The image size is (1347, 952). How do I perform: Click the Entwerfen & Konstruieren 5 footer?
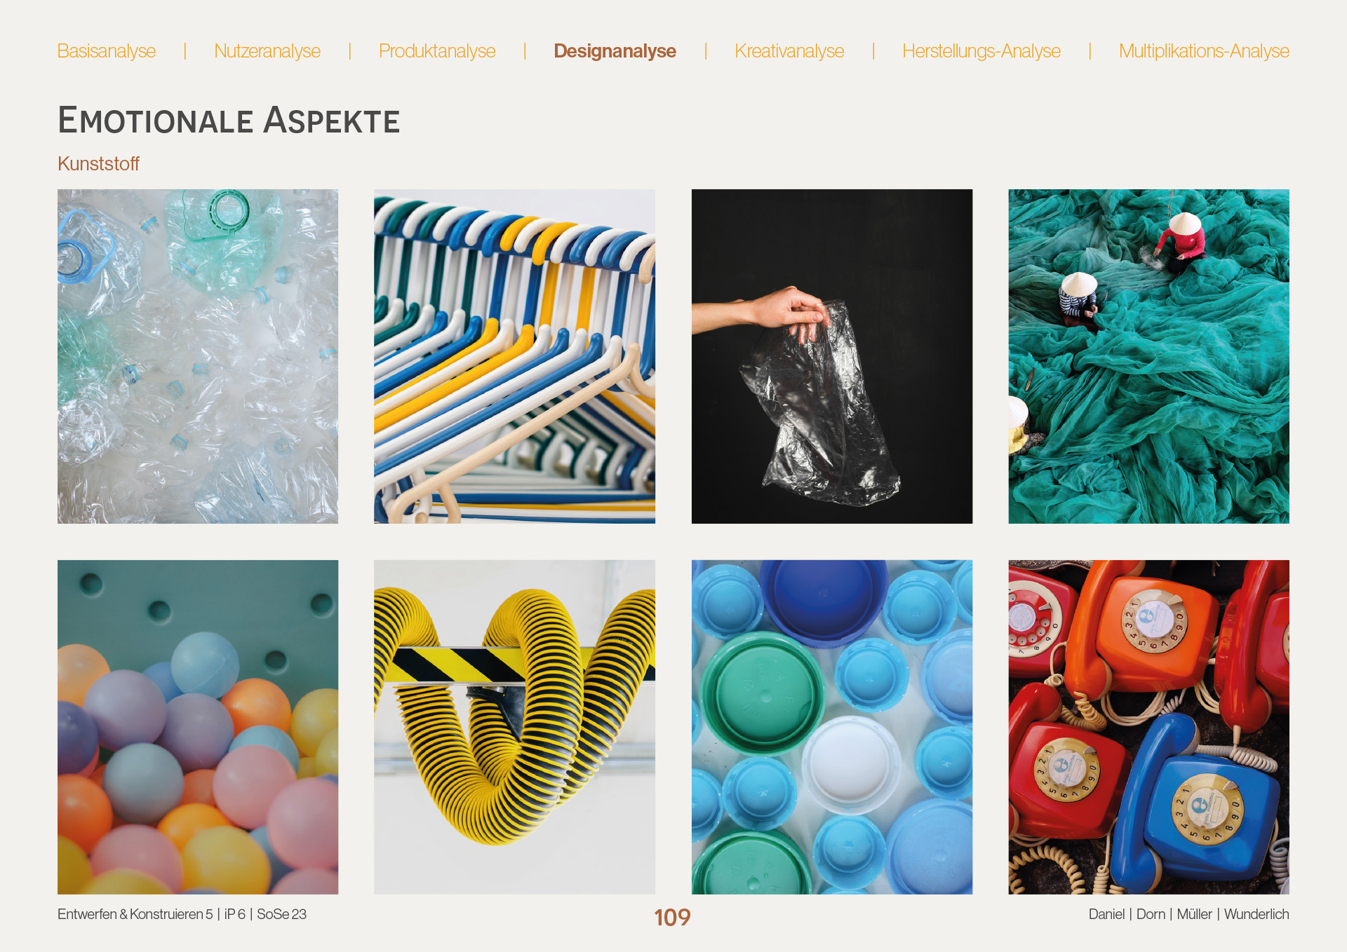[182, 914]
